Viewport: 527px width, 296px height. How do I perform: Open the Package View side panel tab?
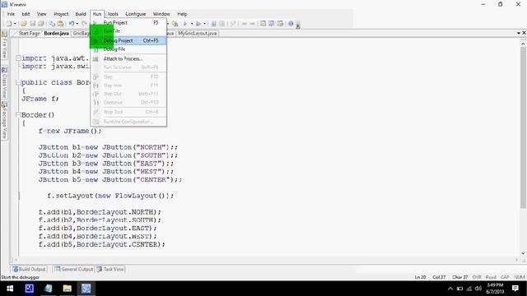[x=4, y=120]
